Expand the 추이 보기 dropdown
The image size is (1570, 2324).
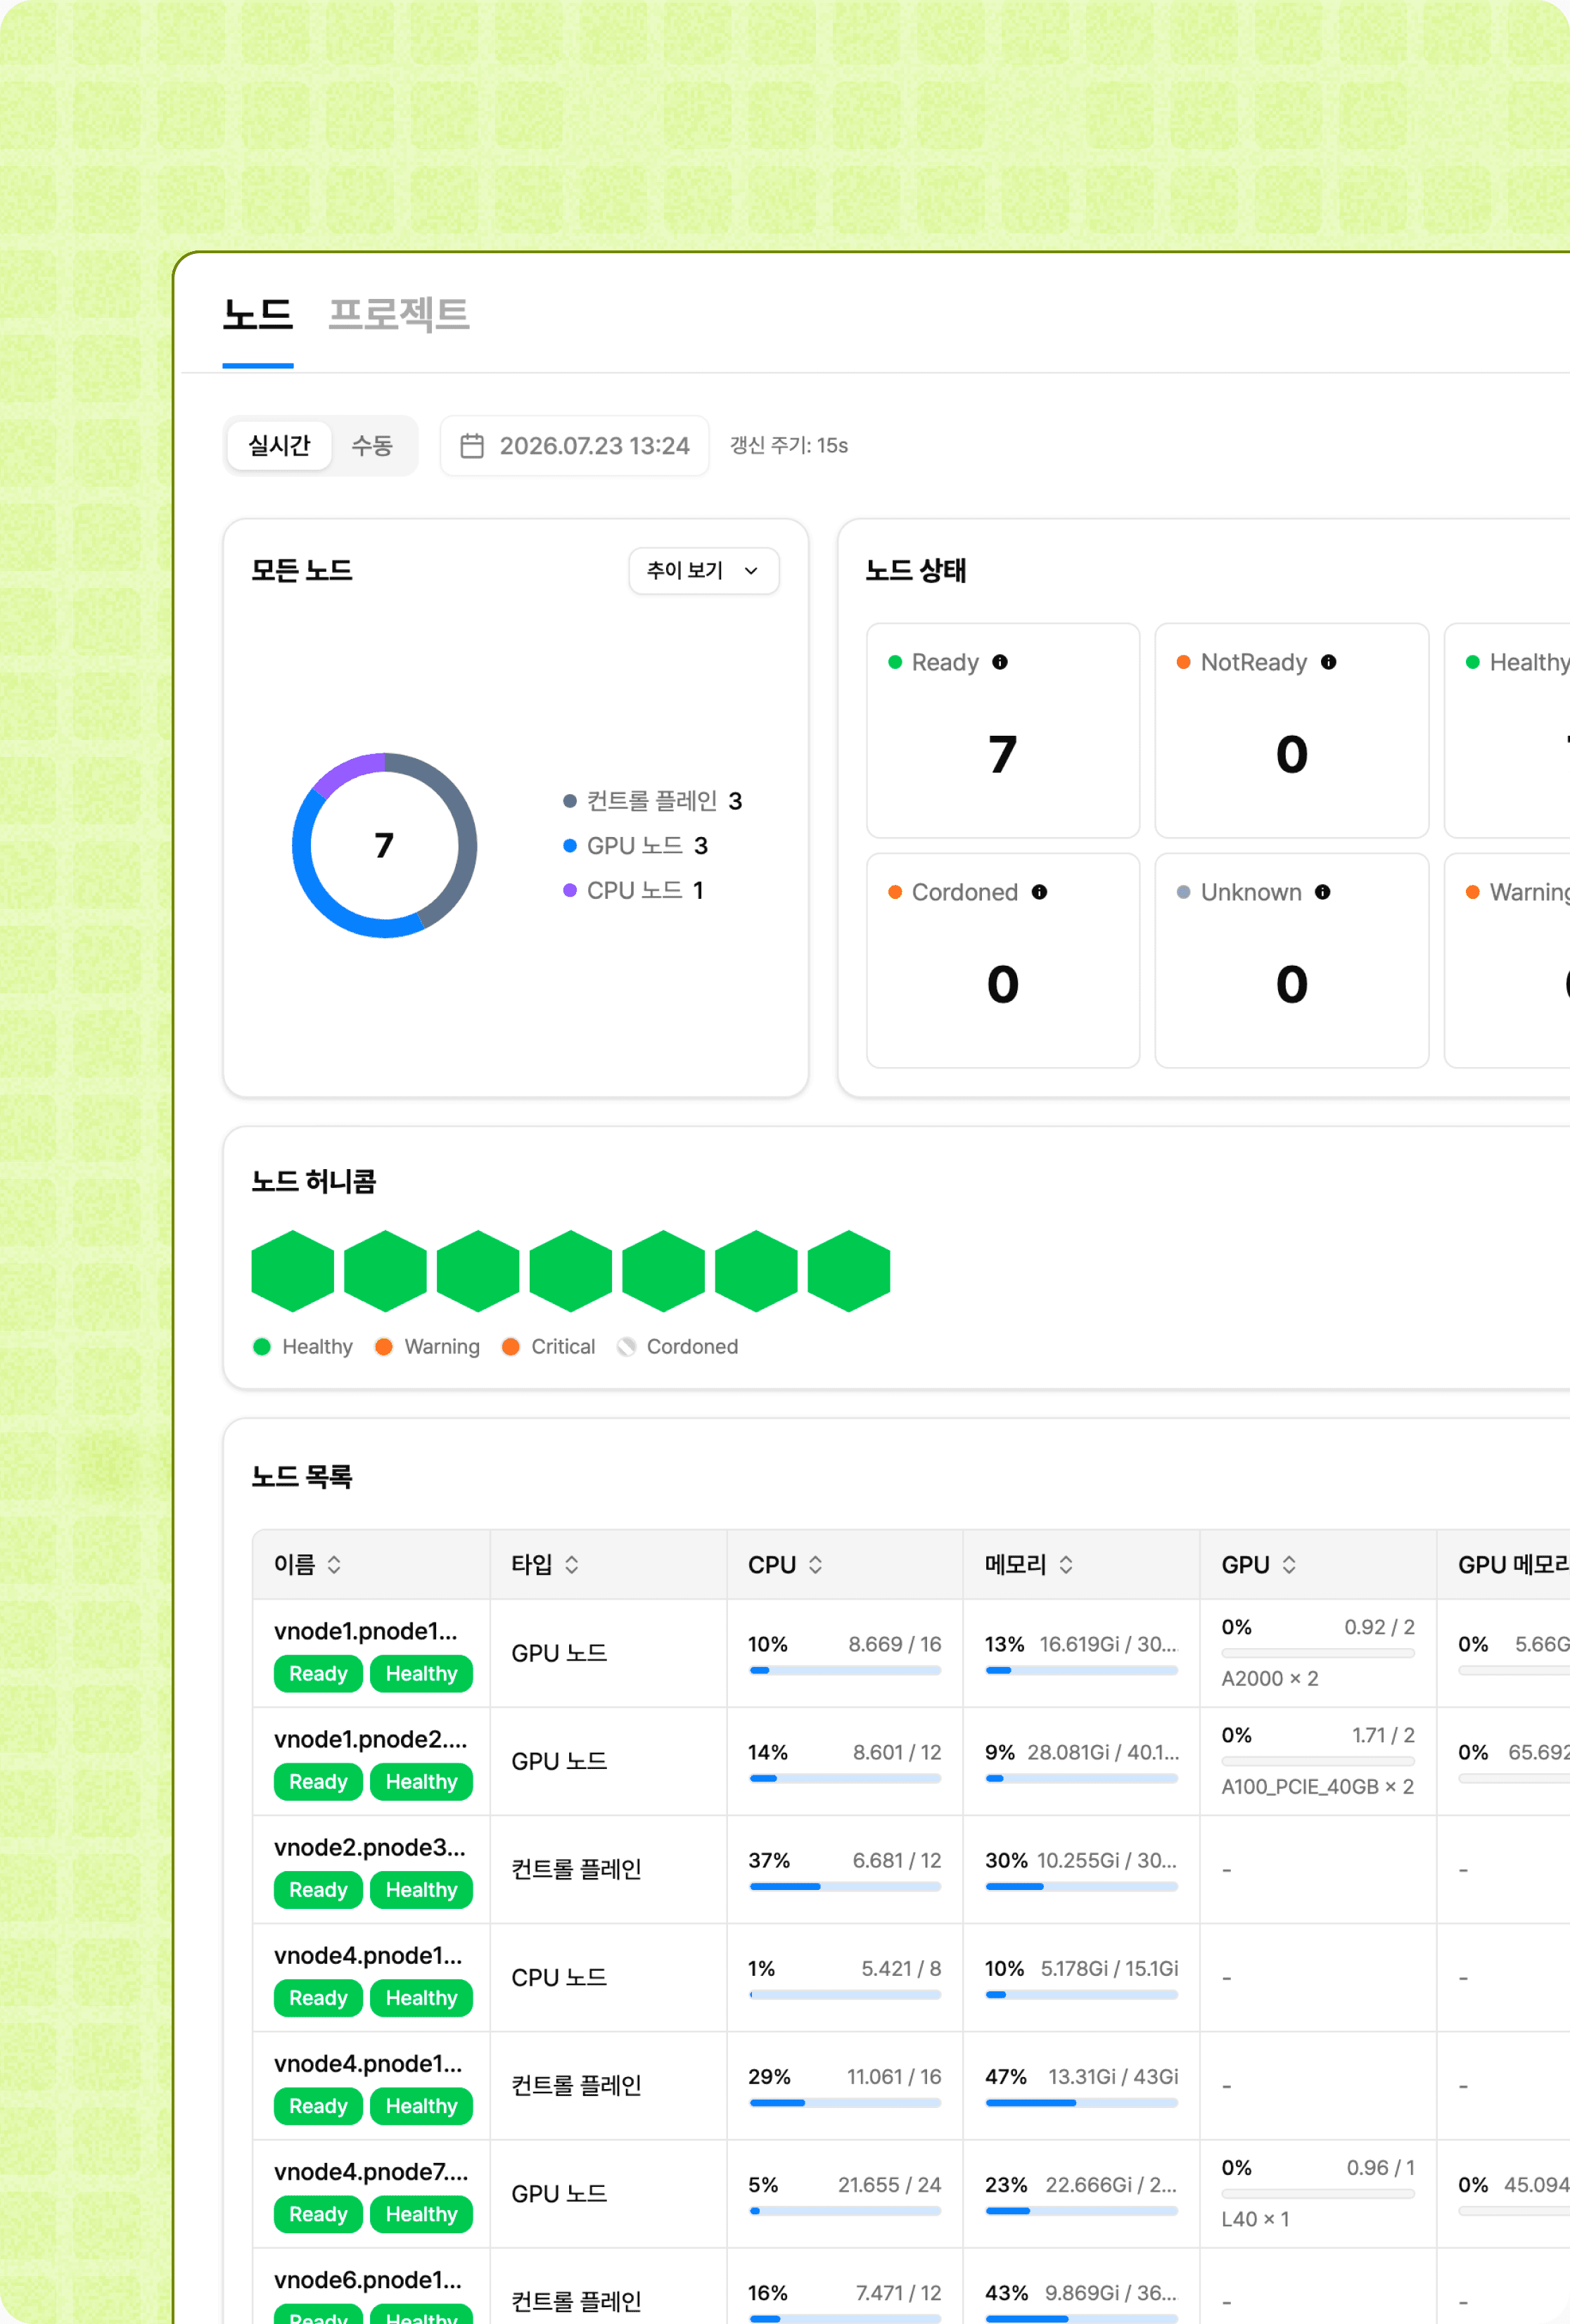703,570
